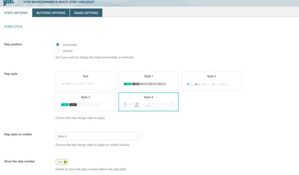Click the YITH logo in the header

[x=9, y=3]
